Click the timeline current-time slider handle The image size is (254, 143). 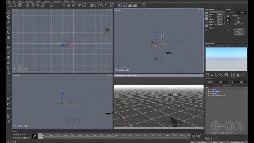pyautogui.click(x=40, y=136)
